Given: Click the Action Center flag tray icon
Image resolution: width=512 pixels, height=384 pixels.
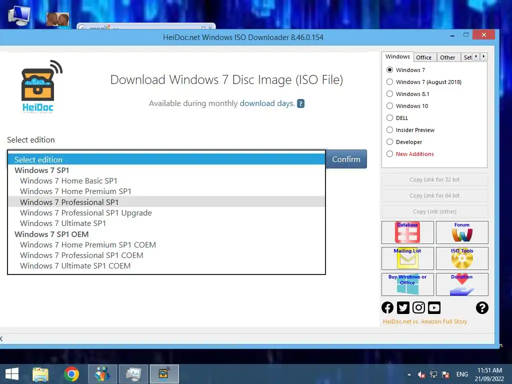Looking at the screenshot, I should coord(445,374).
